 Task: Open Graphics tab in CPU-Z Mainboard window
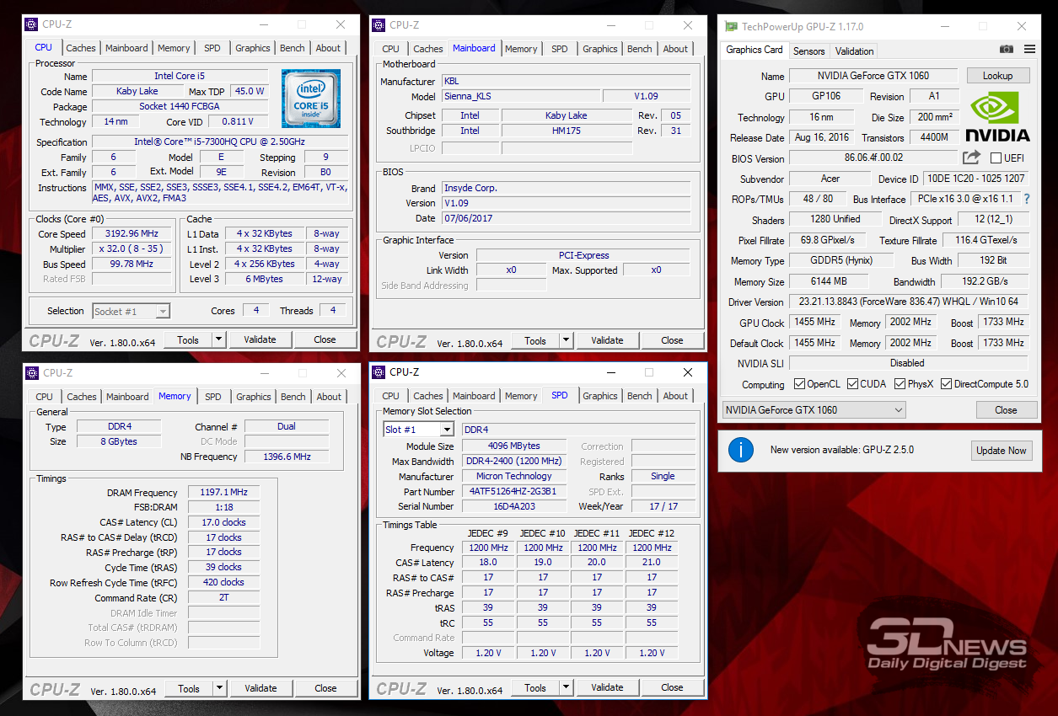pyautogui.click(x=600, y=49)
